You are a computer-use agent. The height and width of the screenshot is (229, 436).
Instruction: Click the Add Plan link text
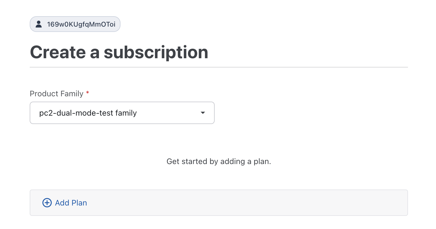71,203
